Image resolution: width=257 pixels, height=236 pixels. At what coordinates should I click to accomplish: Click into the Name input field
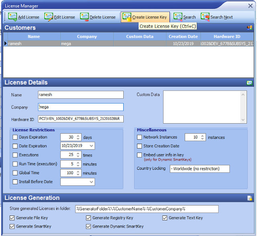coord(81,95)
